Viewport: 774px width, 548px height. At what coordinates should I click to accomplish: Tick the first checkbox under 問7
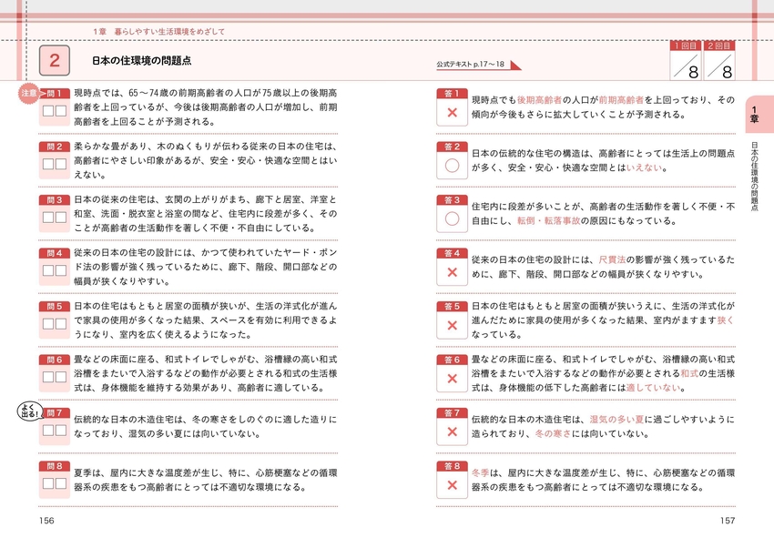pos(48,430)
